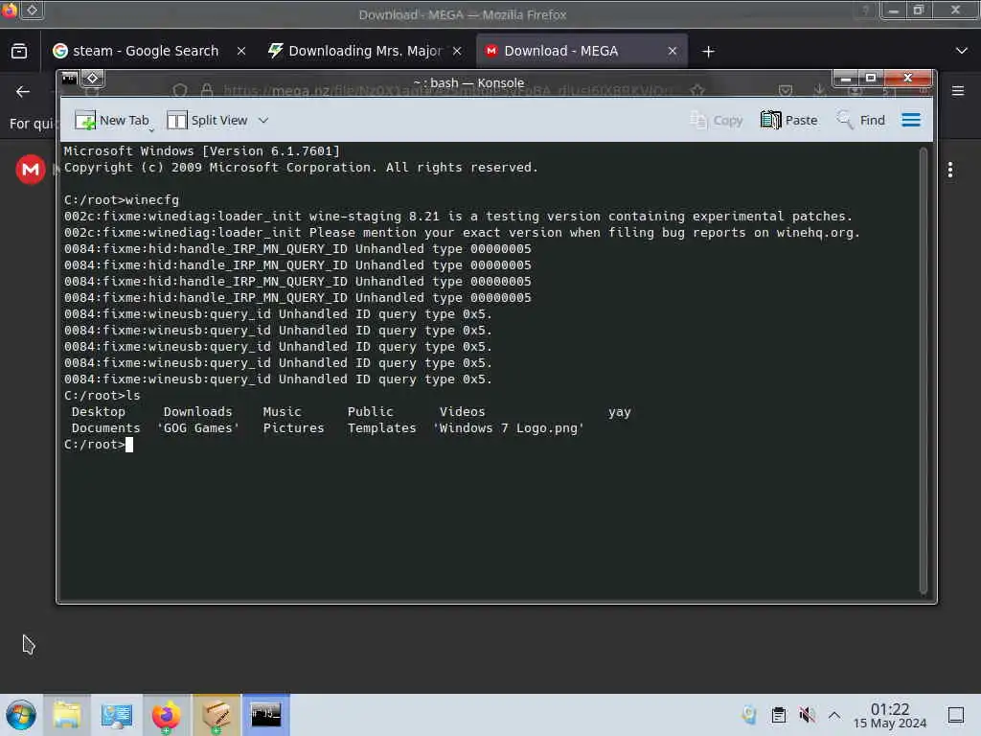
Task: Click 'Windows 7 Logo.png' in the listing
Action: pos(508,428)
